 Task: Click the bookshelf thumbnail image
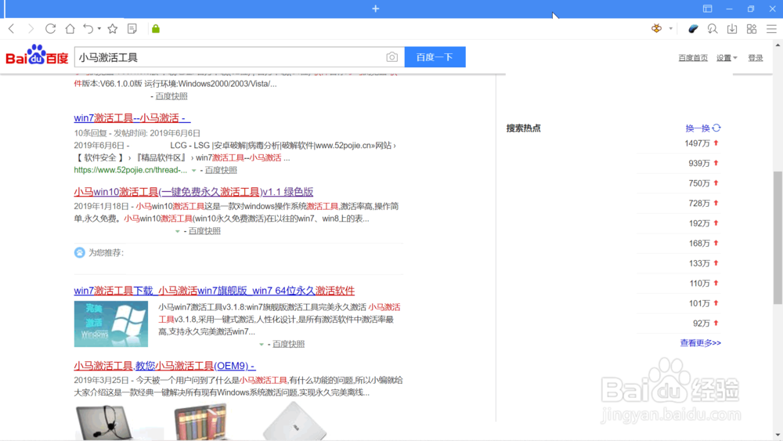pyautogui.click(x=200, y=422)
